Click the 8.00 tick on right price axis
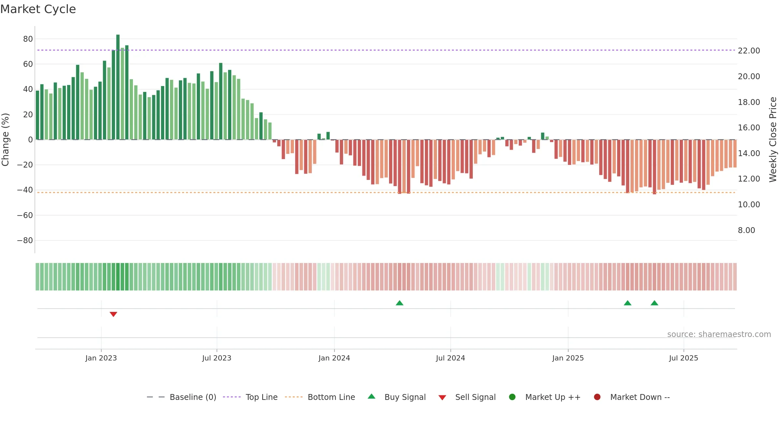The height and width of the screenshot is (440, 782). [746, 230]
